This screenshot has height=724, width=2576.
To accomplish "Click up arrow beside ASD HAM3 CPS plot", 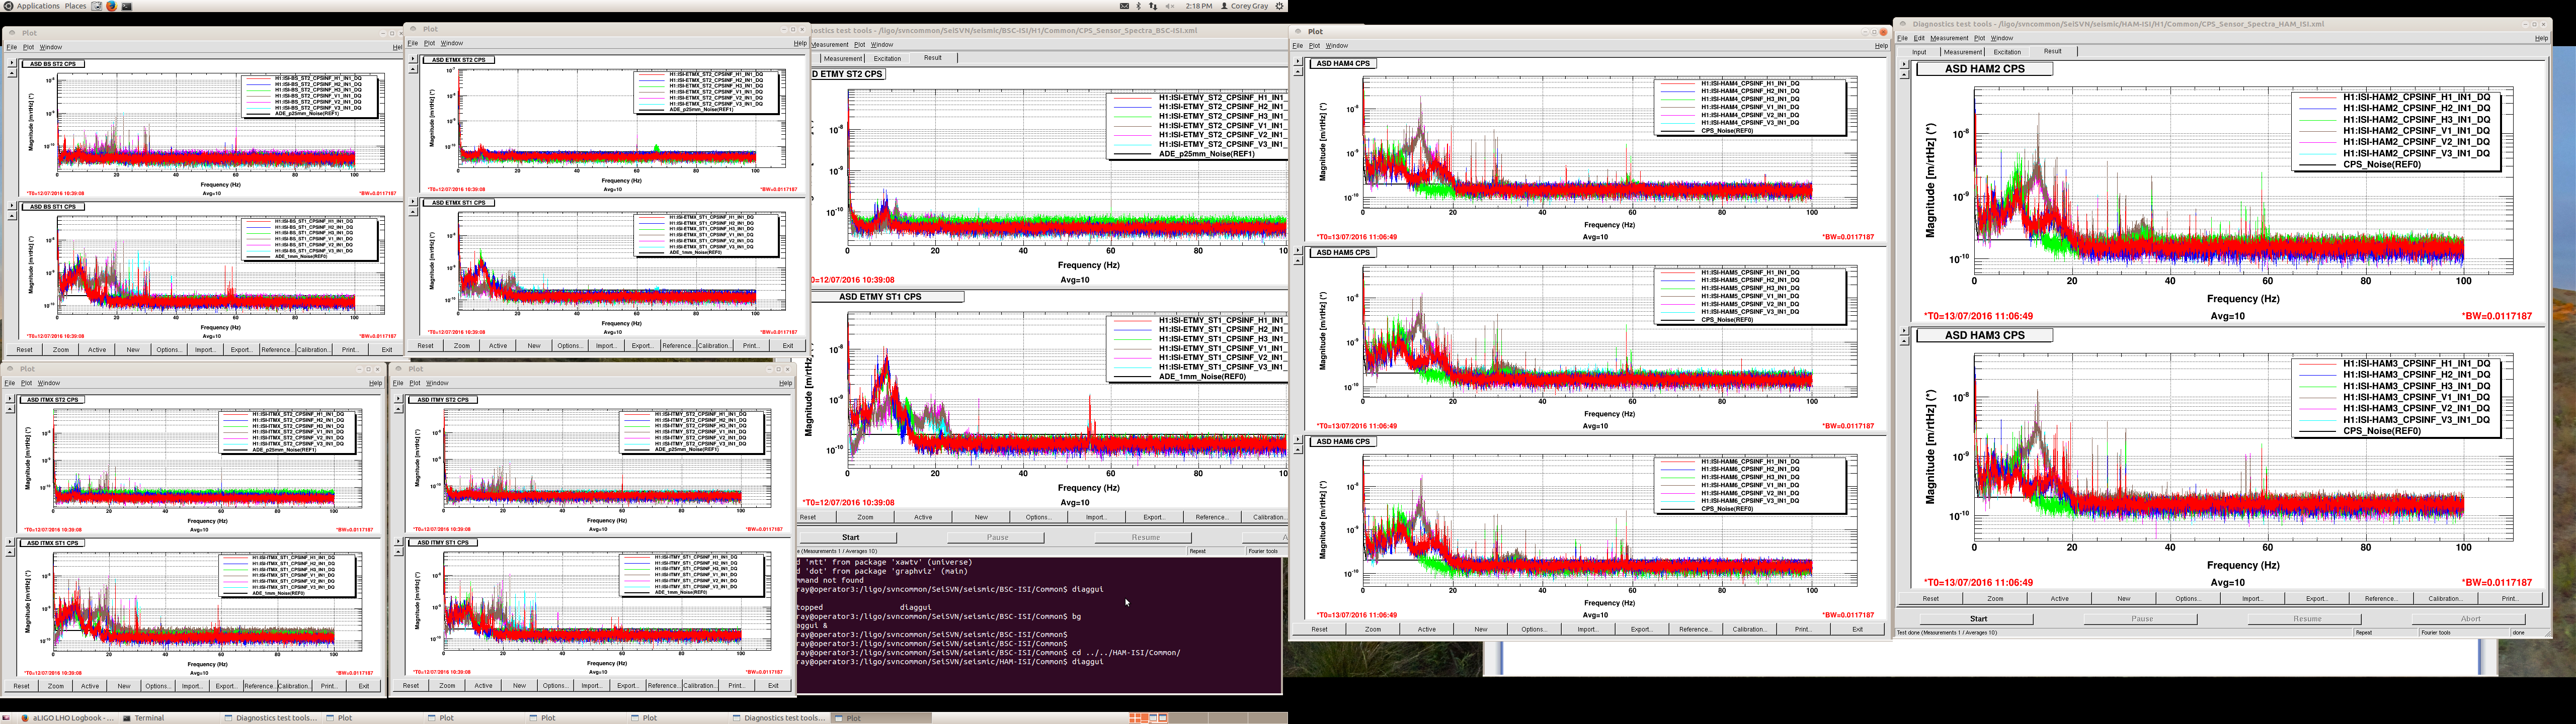I will coord(1905,341).
